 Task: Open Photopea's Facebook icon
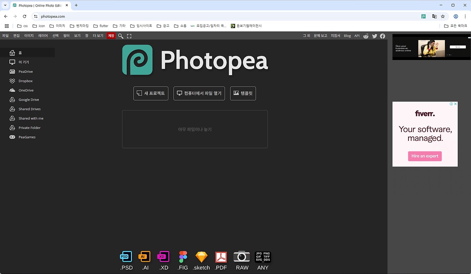(x=383, y=36)
